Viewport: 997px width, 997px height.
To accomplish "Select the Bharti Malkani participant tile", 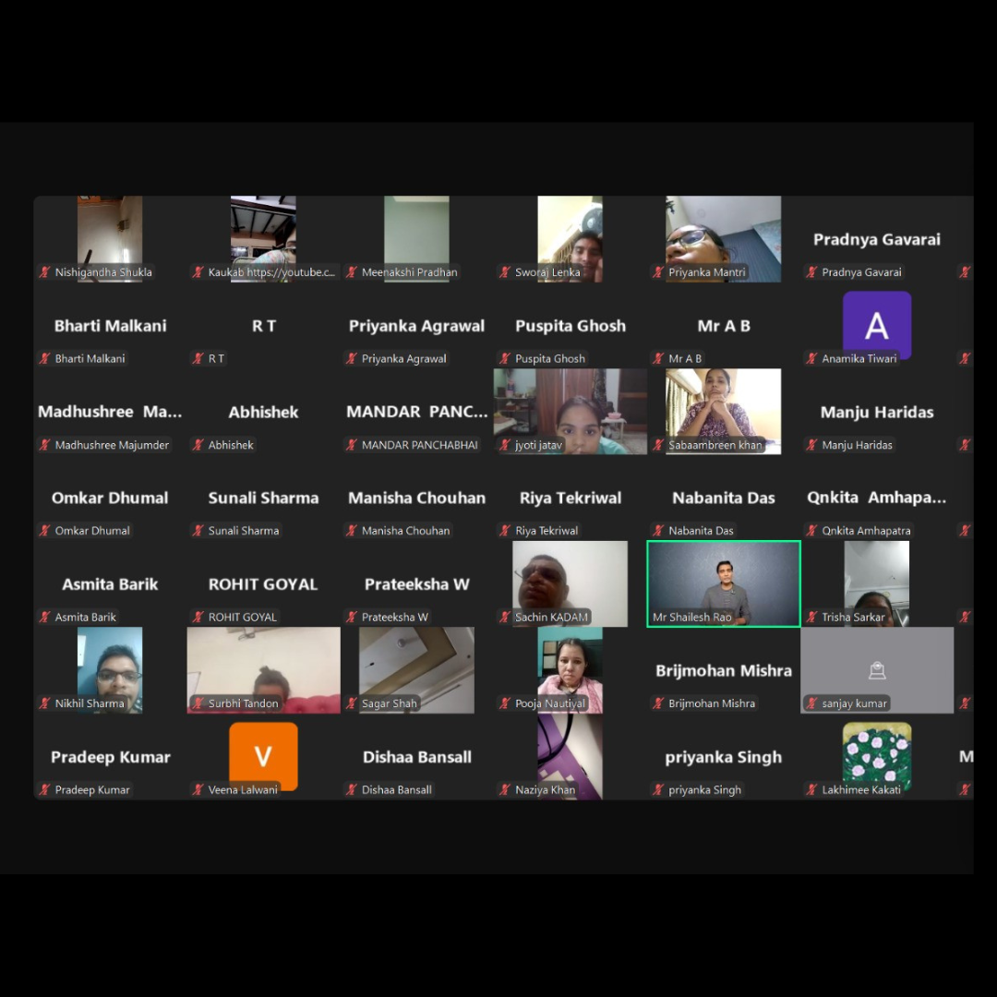I will tap(110, 326).
